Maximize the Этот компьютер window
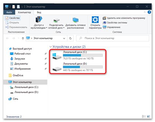This screenshot has height=122, width=155. click(137, 7)
